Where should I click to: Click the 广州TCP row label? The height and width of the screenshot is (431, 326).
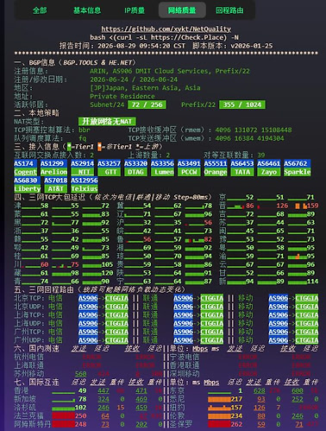[29, 332]
